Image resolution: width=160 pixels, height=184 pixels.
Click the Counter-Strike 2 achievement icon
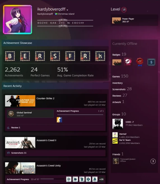[59, 120]
